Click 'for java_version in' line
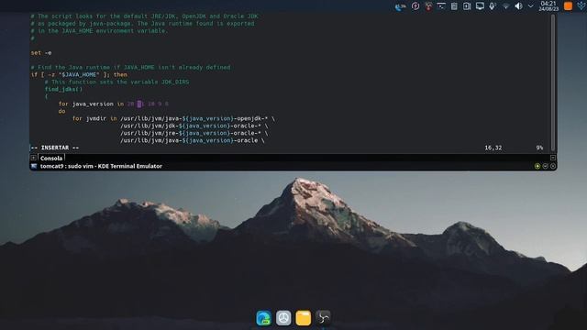Screen dimensions: 587x330 pyautogui.click(x=114, y=104)
